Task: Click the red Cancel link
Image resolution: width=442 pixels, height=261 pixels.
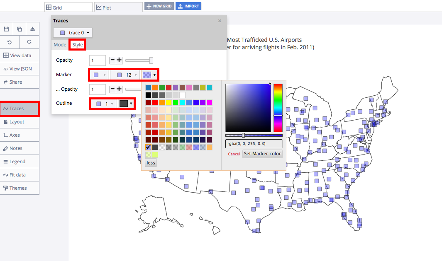Action: pyautogui.click(x=234, y=154)
